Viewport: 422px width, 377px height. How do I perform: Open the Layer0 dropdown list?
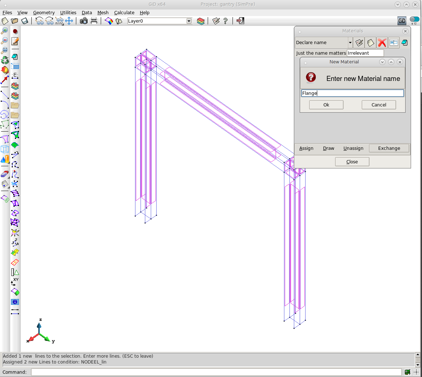pos(189,21)
